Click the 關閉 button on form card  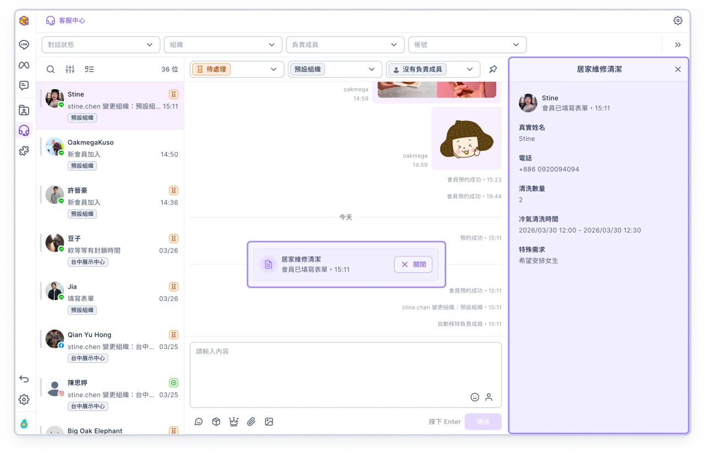pyautogui.click(x=413, y=264)
